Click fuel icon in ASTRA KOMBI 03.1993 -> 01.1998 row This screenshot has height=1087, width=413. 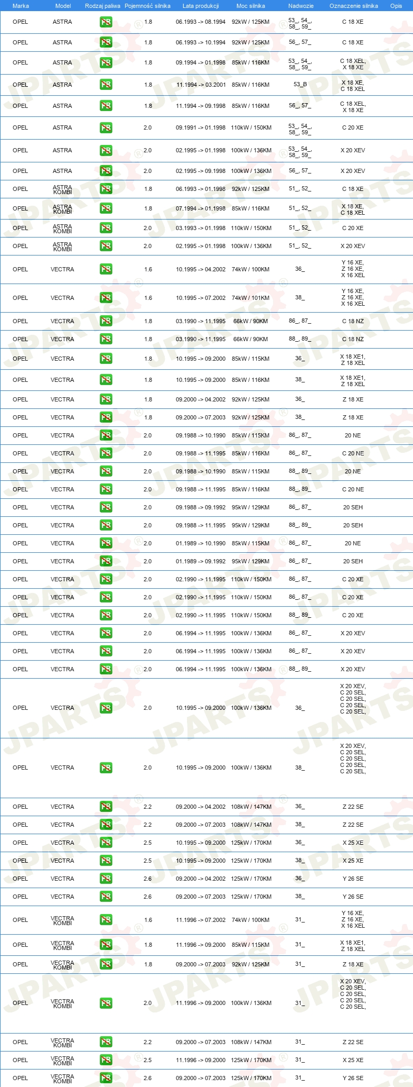(x=106, y=228)
